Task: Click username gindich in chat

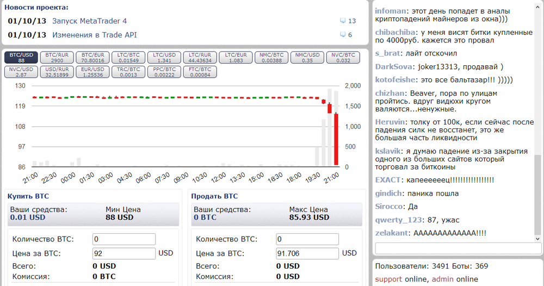Action: coord(388,194)
